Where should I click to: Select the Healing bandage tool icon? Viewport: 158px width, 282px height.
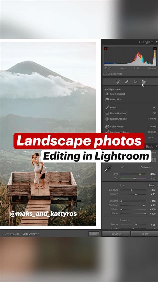click(x=127, y=82)
